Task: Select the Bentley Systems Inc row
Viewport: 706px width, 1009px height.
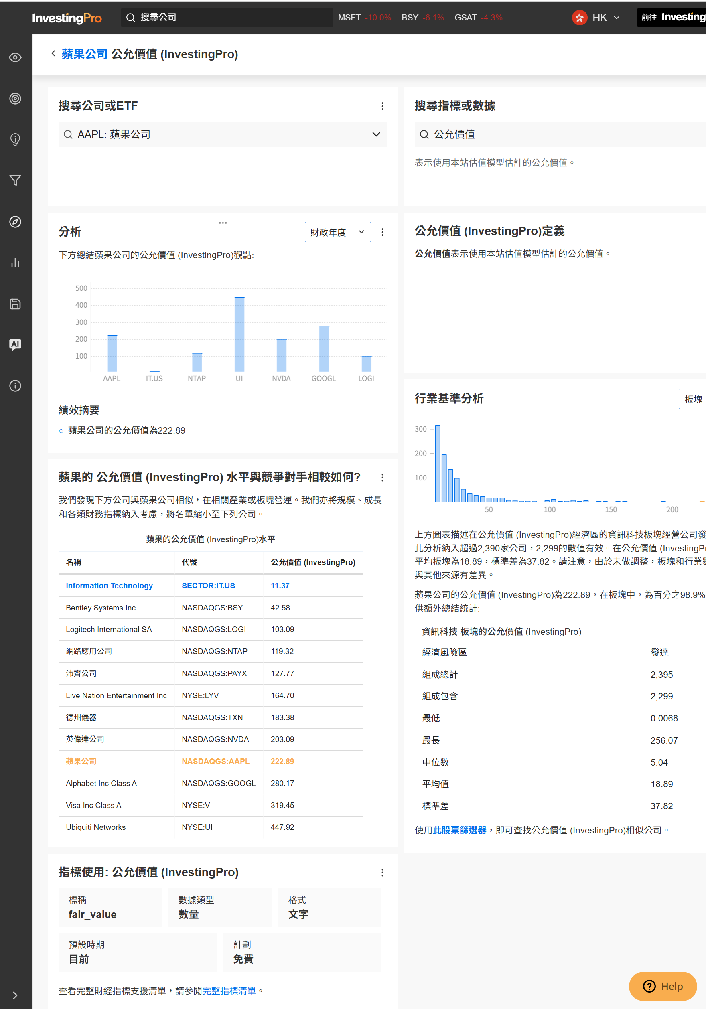Action: (211, 608)
